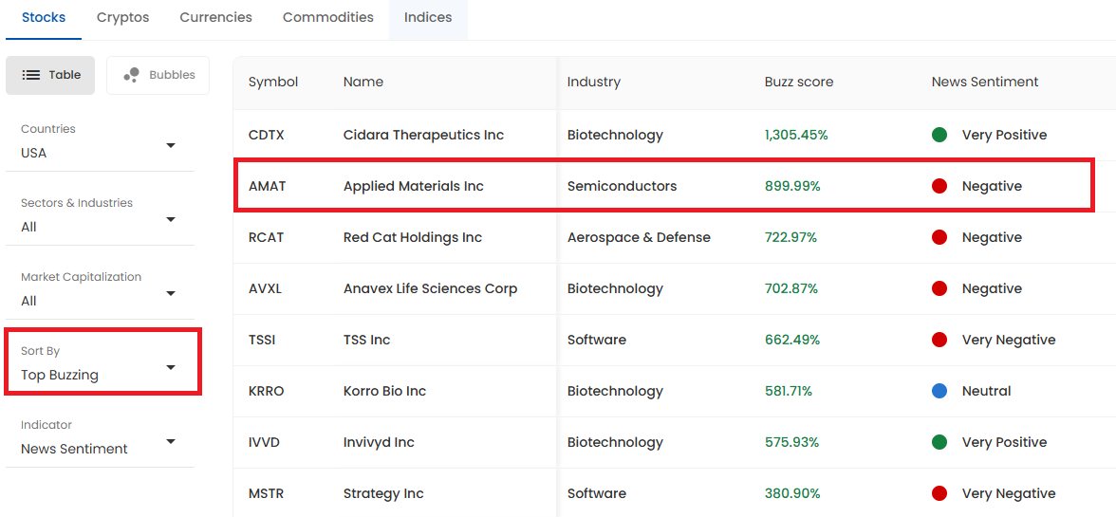The height and width of the screenshot is (517, 1116).
Task: Click the 380.90% buzz score
Action: pos(792,493)
